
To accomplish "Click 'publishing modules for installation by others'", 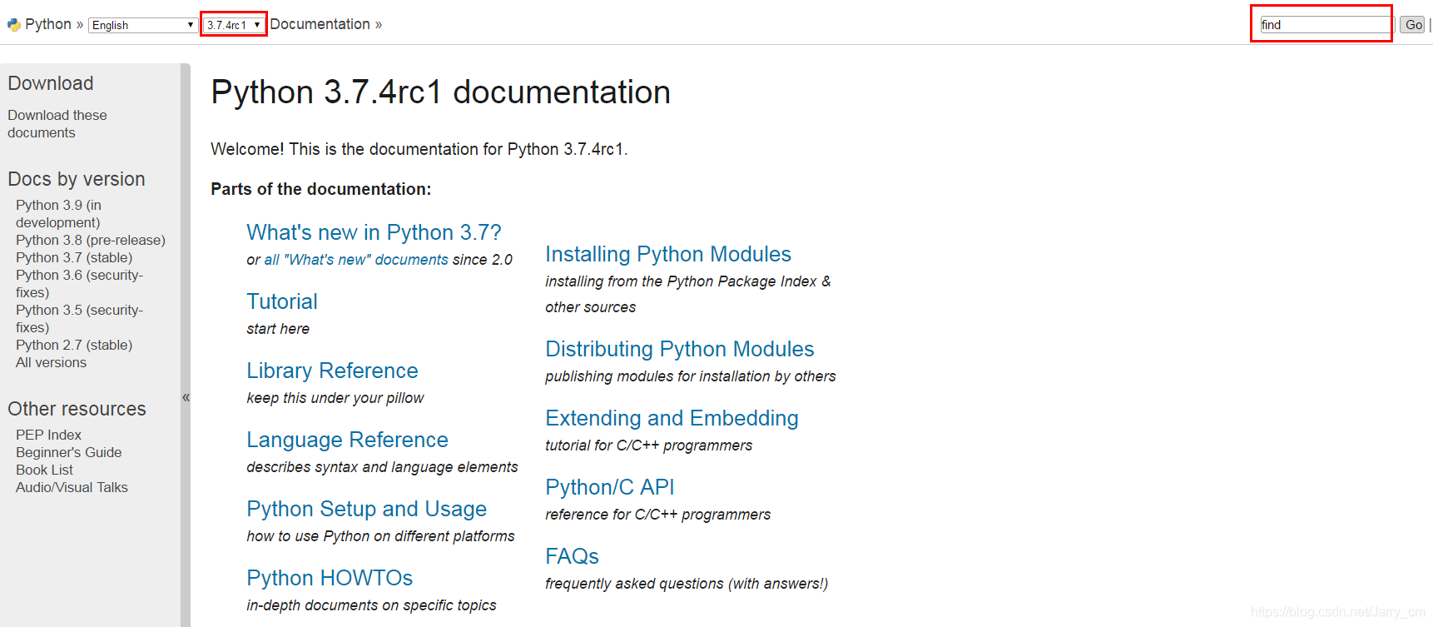I will 691,376.
